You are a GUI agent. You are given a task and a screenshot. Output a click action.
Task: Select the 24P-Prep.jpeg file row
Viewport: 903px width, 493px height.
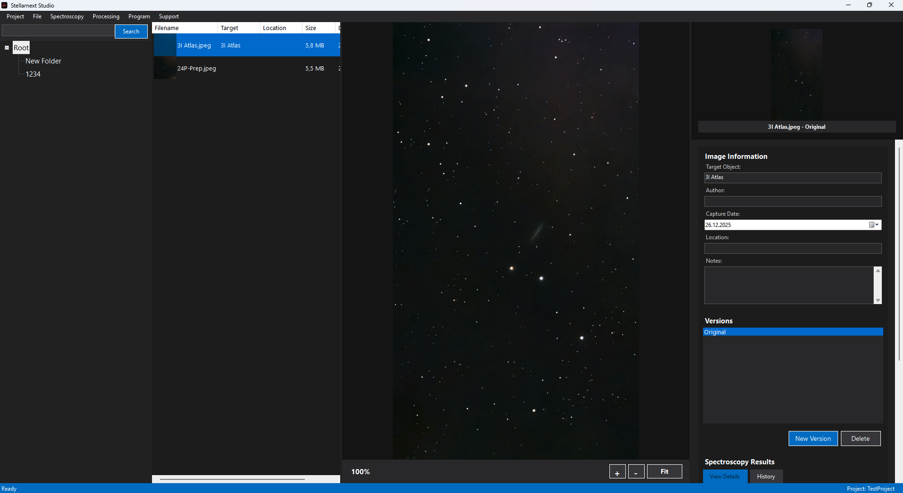197,69
